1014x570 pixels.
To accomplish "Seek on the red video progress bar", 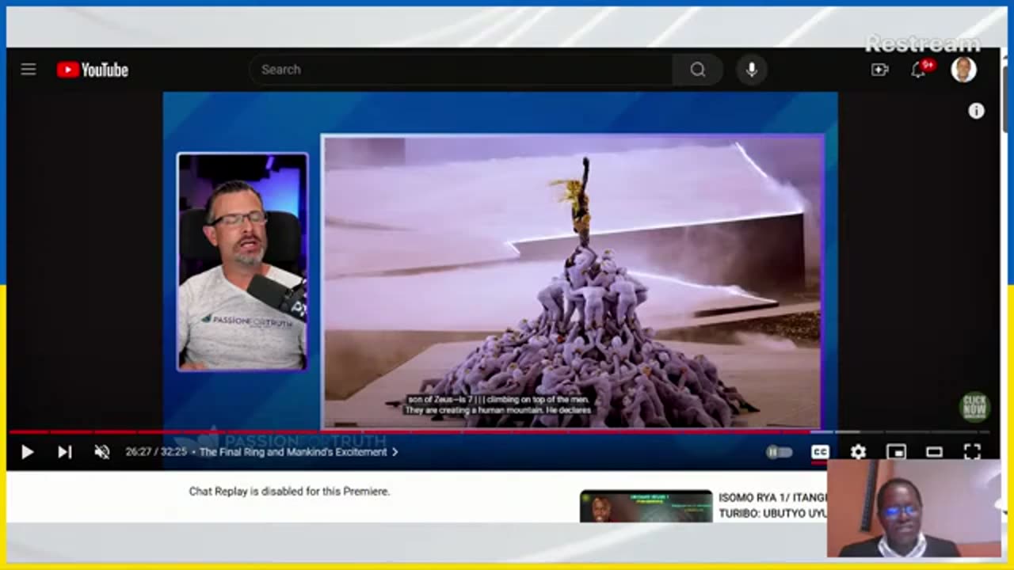I will (x=409, y=432).
